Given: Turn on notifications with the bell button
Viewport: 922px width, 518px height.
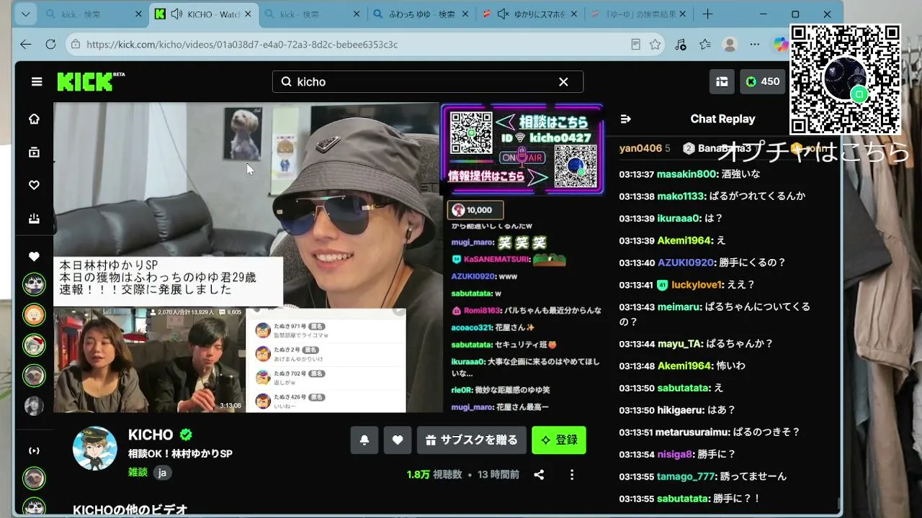Looking at the screenshot, I should 364,440.
